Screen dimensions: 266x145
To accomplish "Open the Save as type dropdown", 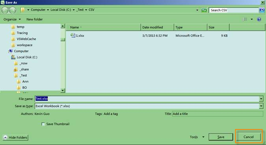I will click(149, 106).
